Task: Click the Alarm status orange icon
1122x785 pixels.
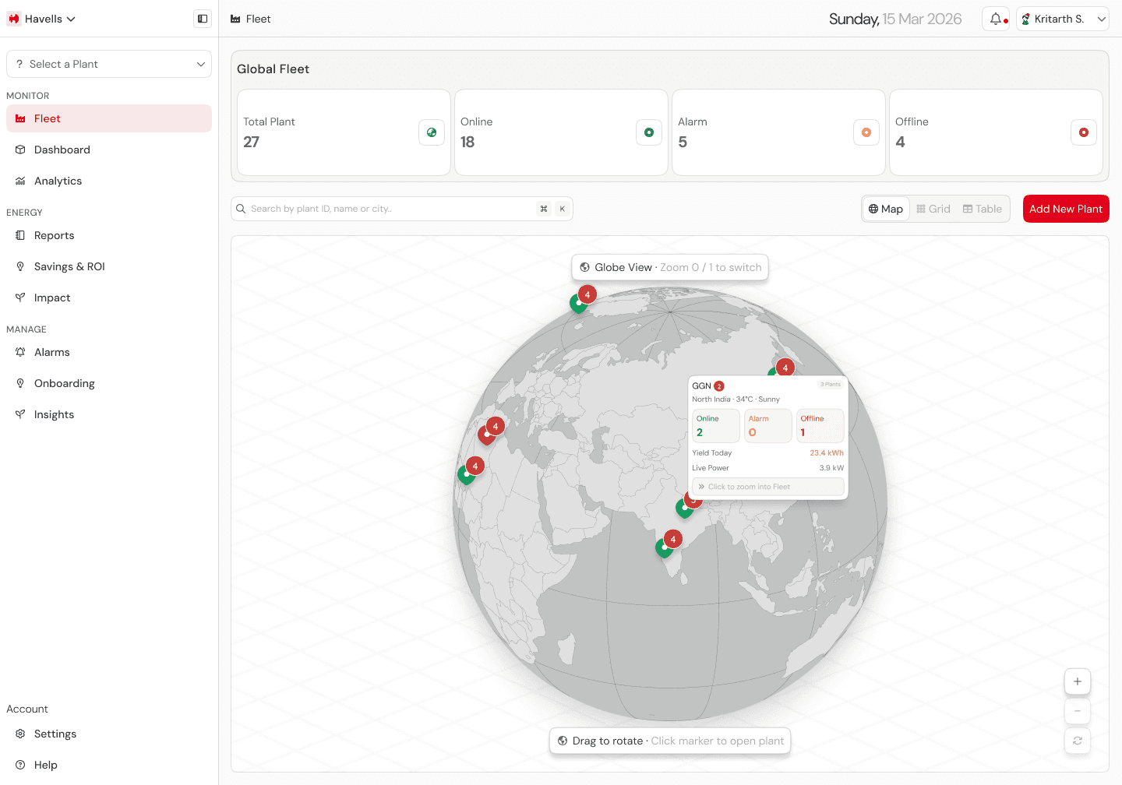Action: tap(866, 132)
